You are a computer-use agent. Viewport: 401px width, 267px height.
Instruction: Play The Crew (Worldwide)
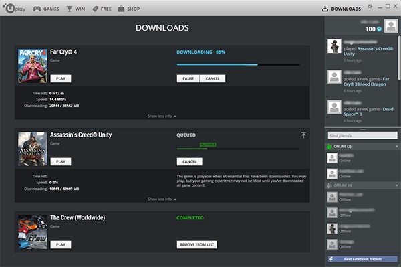[x=61, y=244]
